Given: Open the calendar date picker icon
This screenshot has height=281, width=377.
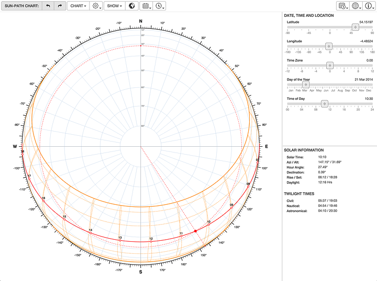Looking at the screenshot, I should click(x=147, y=6).
